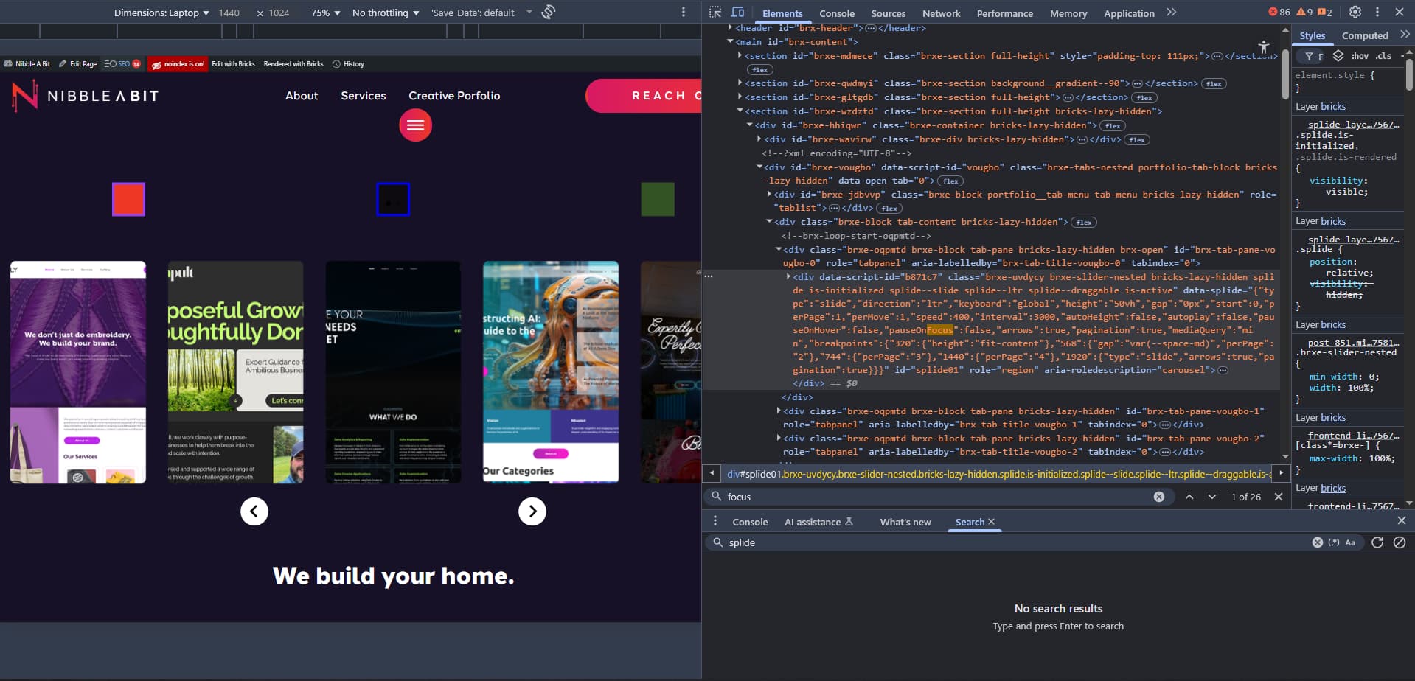Screen dimensions: 1415x681
Task: Go to previous carousel slide arrow
Action: (254, 511)
